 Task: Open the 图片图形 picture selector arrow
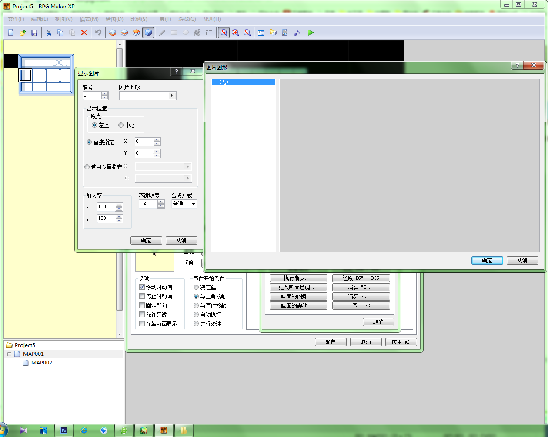click(172, 96)
